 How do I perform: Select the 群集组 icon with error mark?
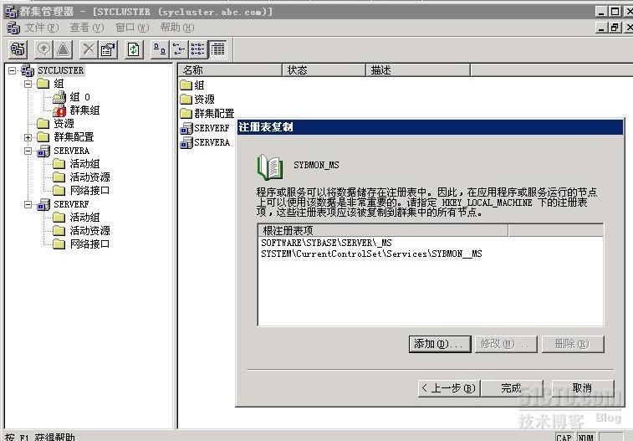point(59,110)
